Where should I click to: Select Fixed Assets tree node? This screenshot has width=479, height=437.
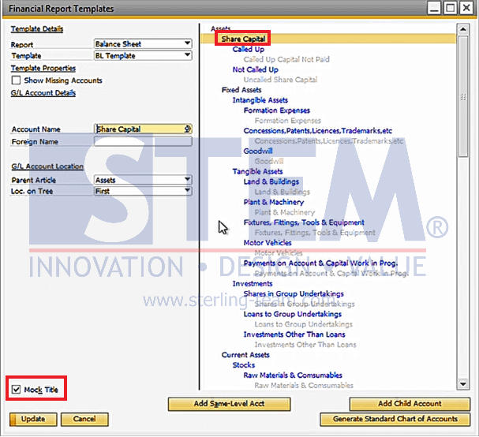pyautogui.click(x=241, y=90)
